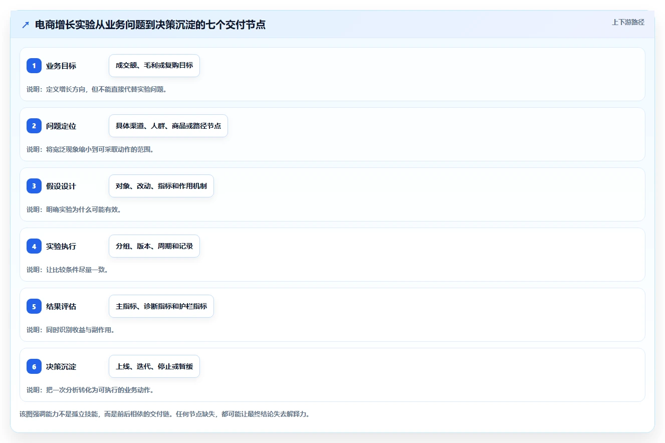The height and width of the screenshot is (443, 665).
Task: Click the number 1 badge for 业务目标
Action: pos(34,66)
